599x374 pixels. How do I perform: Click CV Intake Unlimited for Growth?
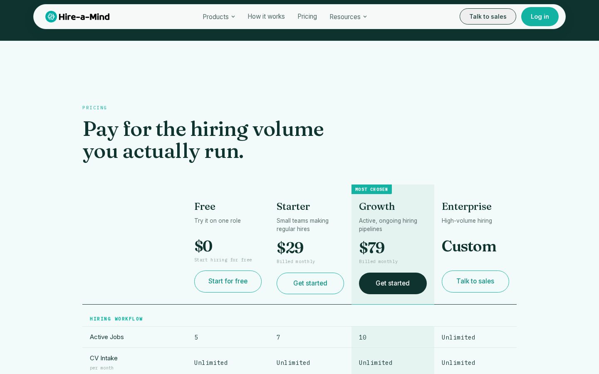[x=376, y=363]
